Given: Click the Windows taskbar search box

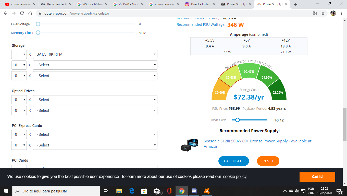Looking at the screenshot, I should [x=56, y=191].
